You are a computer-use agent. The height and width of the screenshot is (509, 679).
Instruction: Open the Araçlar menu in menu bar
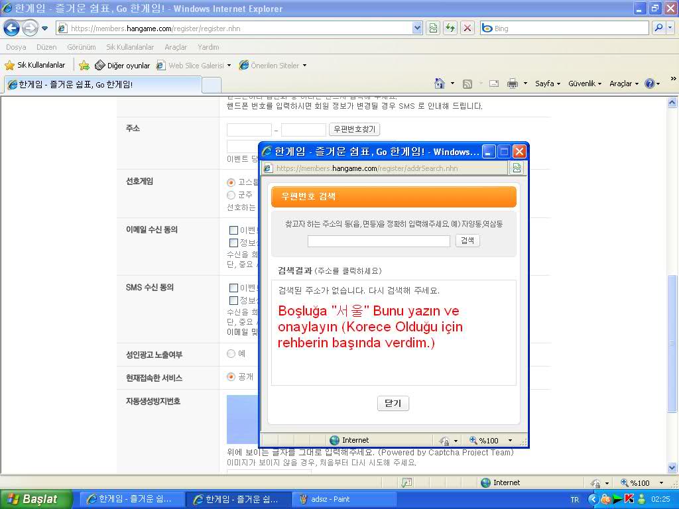tap(175, 47)
